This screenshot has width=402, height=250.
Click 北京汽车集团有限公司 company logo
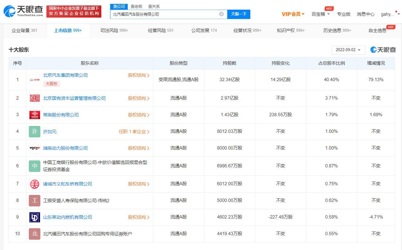coord(34,80)
